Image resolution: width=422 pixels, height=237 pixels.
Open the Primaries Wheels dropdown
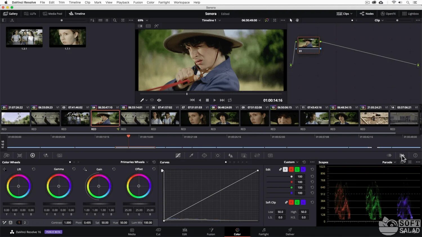click(x=134, y=162)
